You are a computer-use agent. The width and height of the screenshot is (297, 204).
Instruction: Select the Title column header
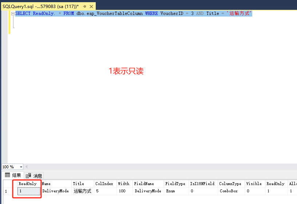click(x=83, y=184)
